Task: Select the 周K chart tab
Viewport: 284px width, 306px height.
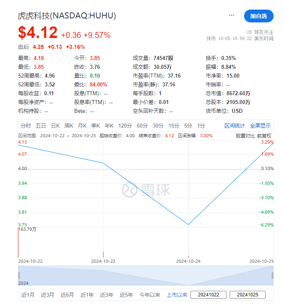Action: click(x=69, y=126)
